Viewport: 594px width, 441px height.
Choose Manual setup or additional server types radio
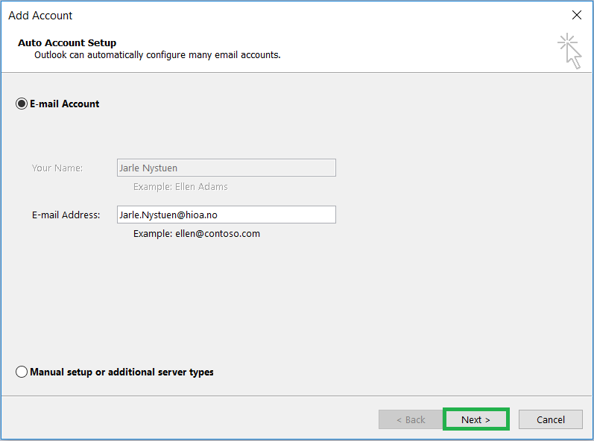coord(22,372)
